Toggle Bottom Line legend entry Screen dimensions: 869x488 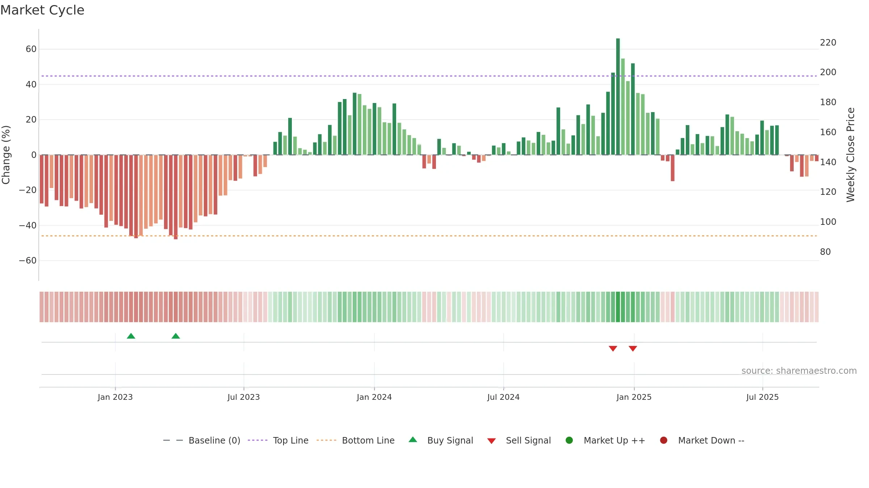click(356, 440)
